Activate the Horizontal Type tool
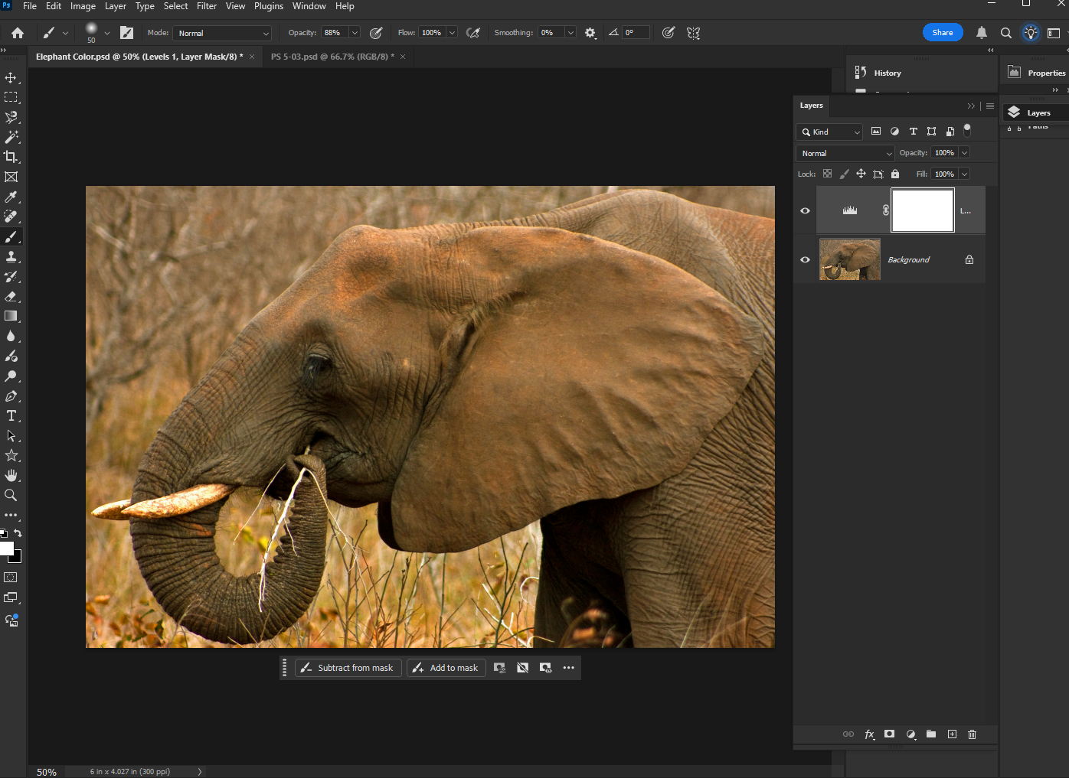The image size is (1069, 778). coord(11,416)
